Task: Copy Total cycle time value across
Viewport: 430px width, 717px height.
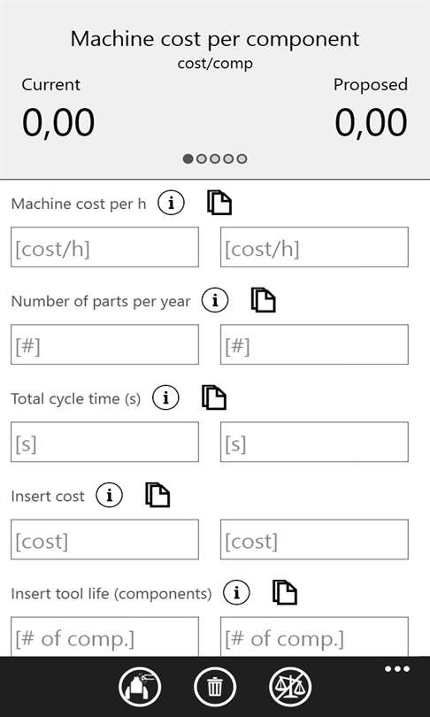Action: 214,397
